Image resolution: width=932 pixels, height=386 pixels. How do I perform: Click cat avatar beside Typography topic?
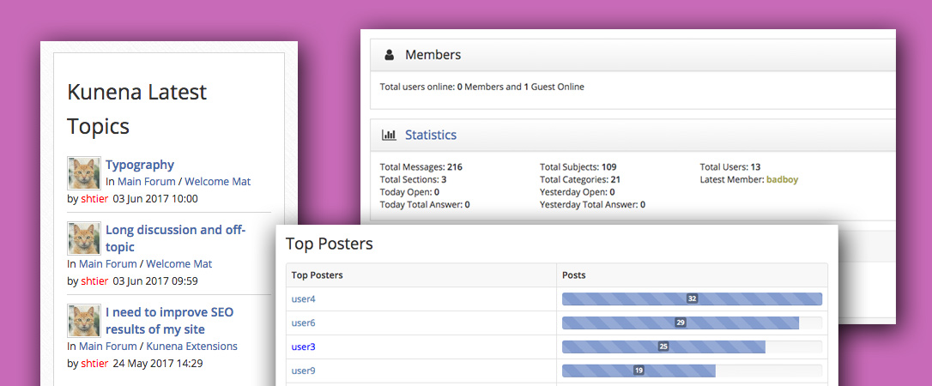(x=84, y=172)
